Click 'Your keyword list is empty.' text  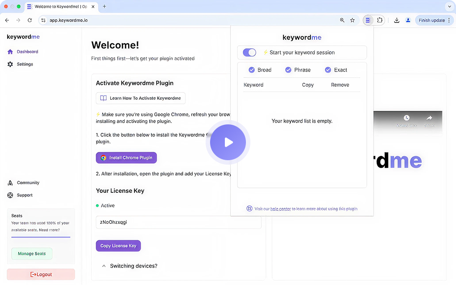(302, 121)
